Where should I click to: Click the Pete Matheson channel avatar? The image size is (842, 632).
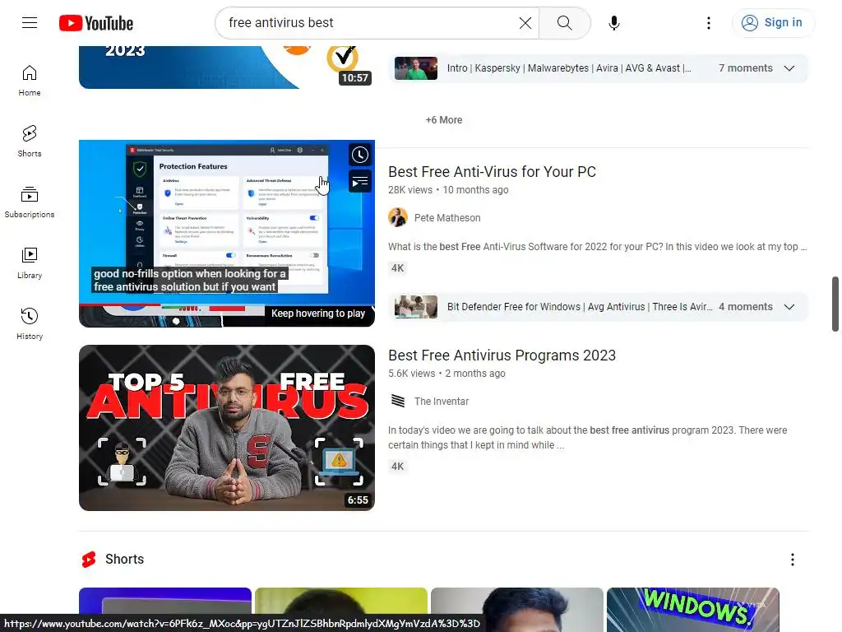click(x=398, y=217)
